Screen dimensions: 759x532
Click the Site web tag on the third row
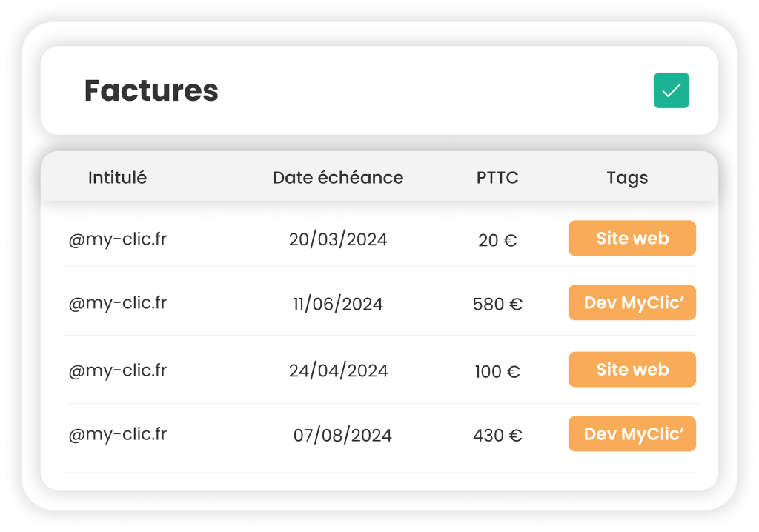click(x=632, y=369)
